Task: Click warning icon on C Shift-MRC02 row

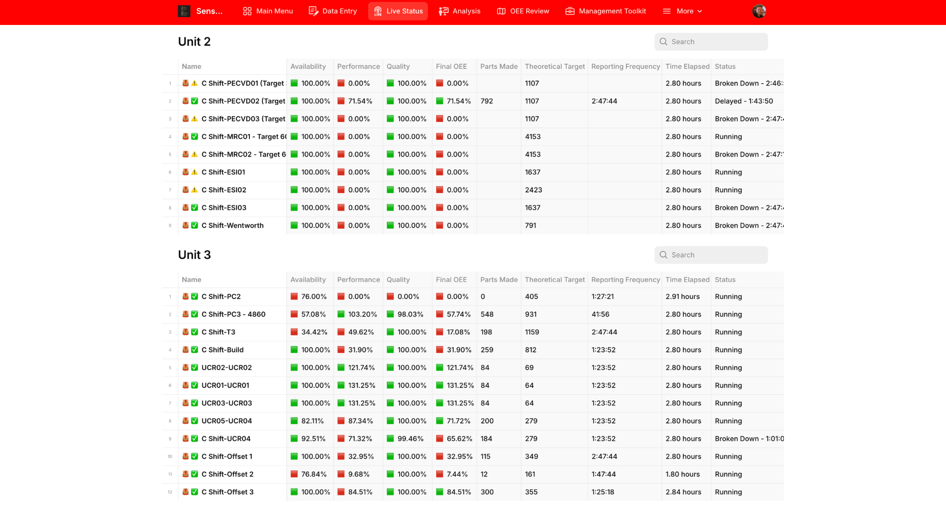Action: pos(194,154)
